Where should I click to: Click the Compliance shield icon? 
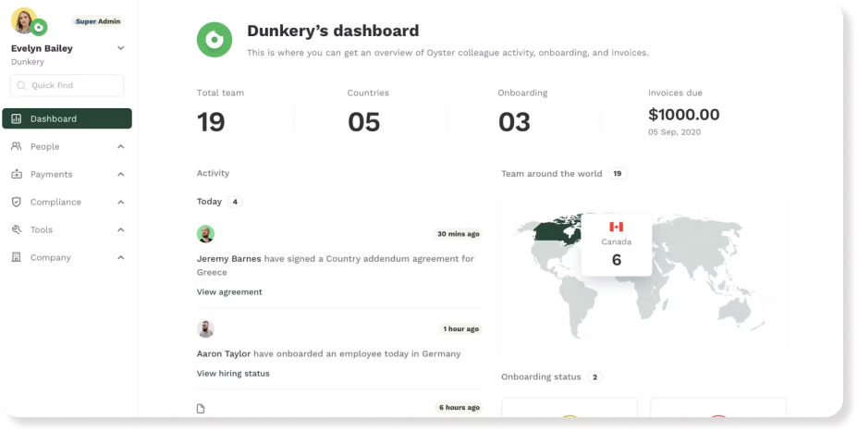pos(17,202)
